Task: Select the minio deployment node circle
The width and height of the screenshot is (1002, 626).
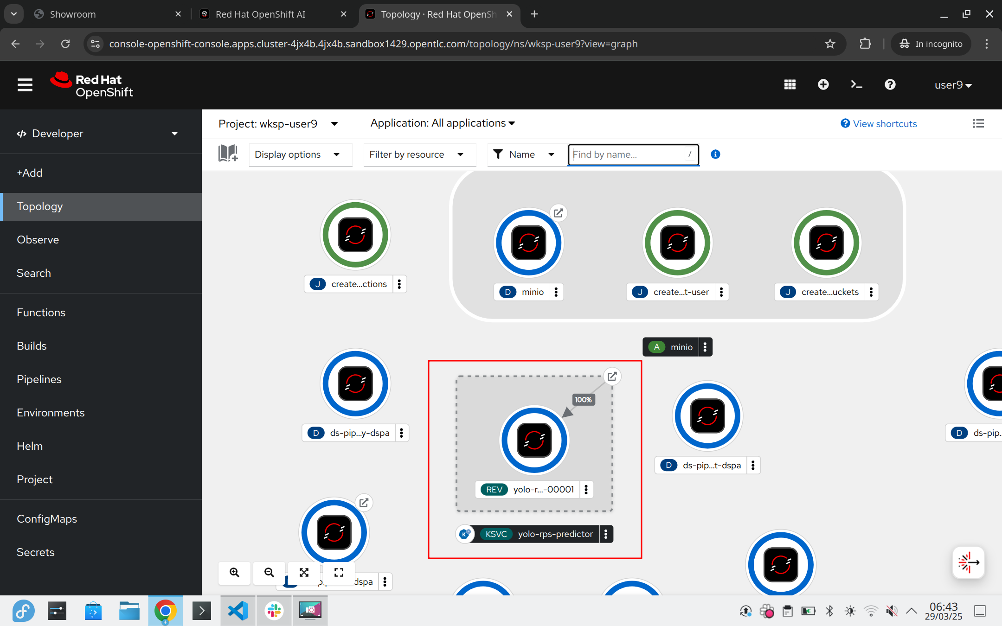Action: 528,243
